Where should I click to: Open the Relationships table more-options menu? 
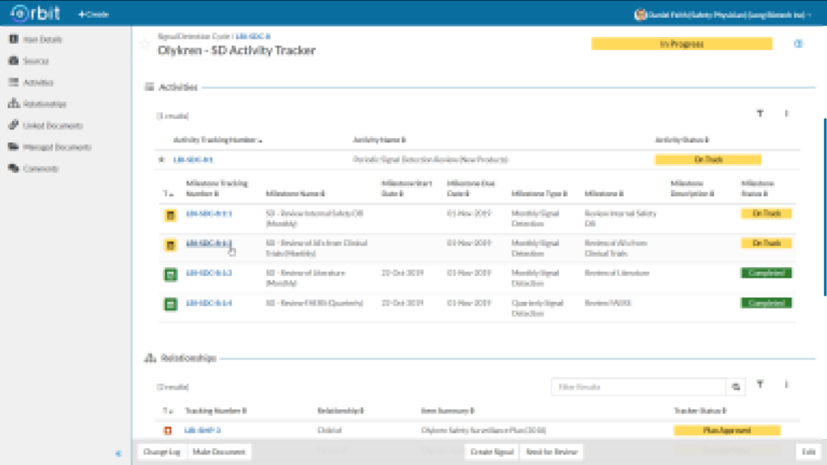(786, 384)
